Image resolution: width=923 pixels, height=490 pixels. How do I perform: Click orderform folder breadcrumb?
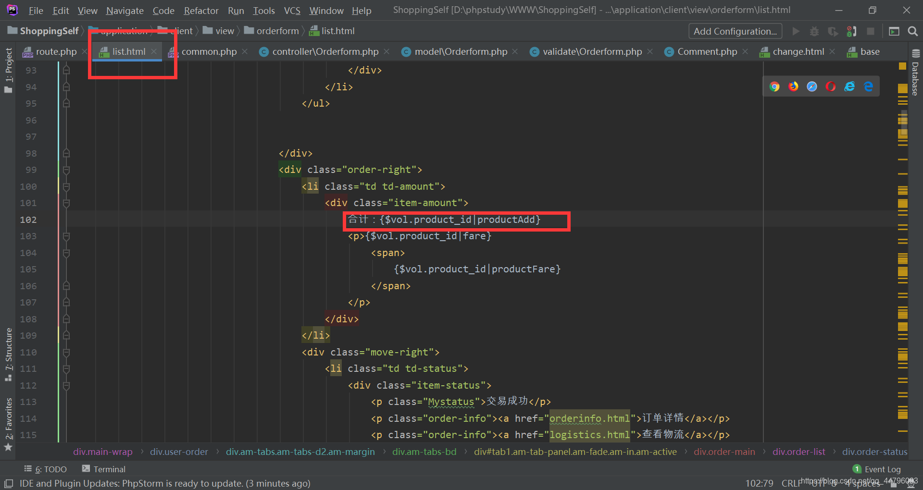pyautogui.click(x=272, y=31)
